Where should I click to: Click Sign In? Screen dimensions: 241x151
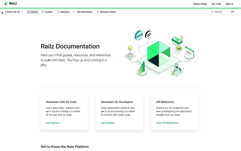229,4
